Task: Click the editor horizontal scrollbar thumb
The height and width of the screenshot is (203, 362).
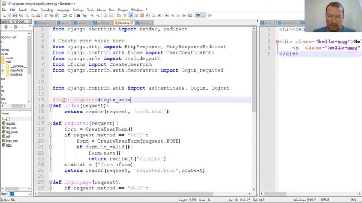Action: [126, 193]
